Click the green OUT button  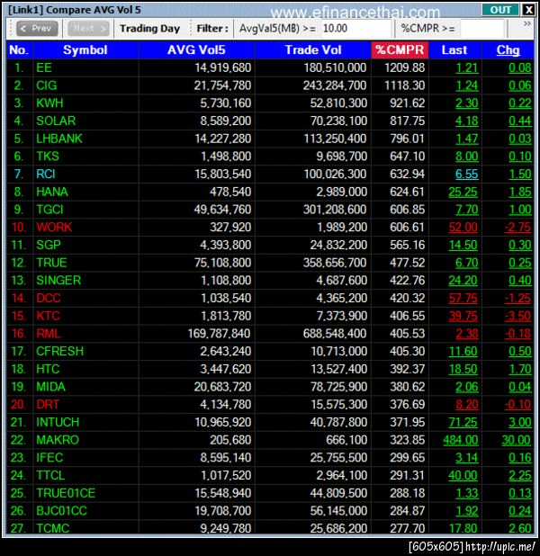(500, 10)
